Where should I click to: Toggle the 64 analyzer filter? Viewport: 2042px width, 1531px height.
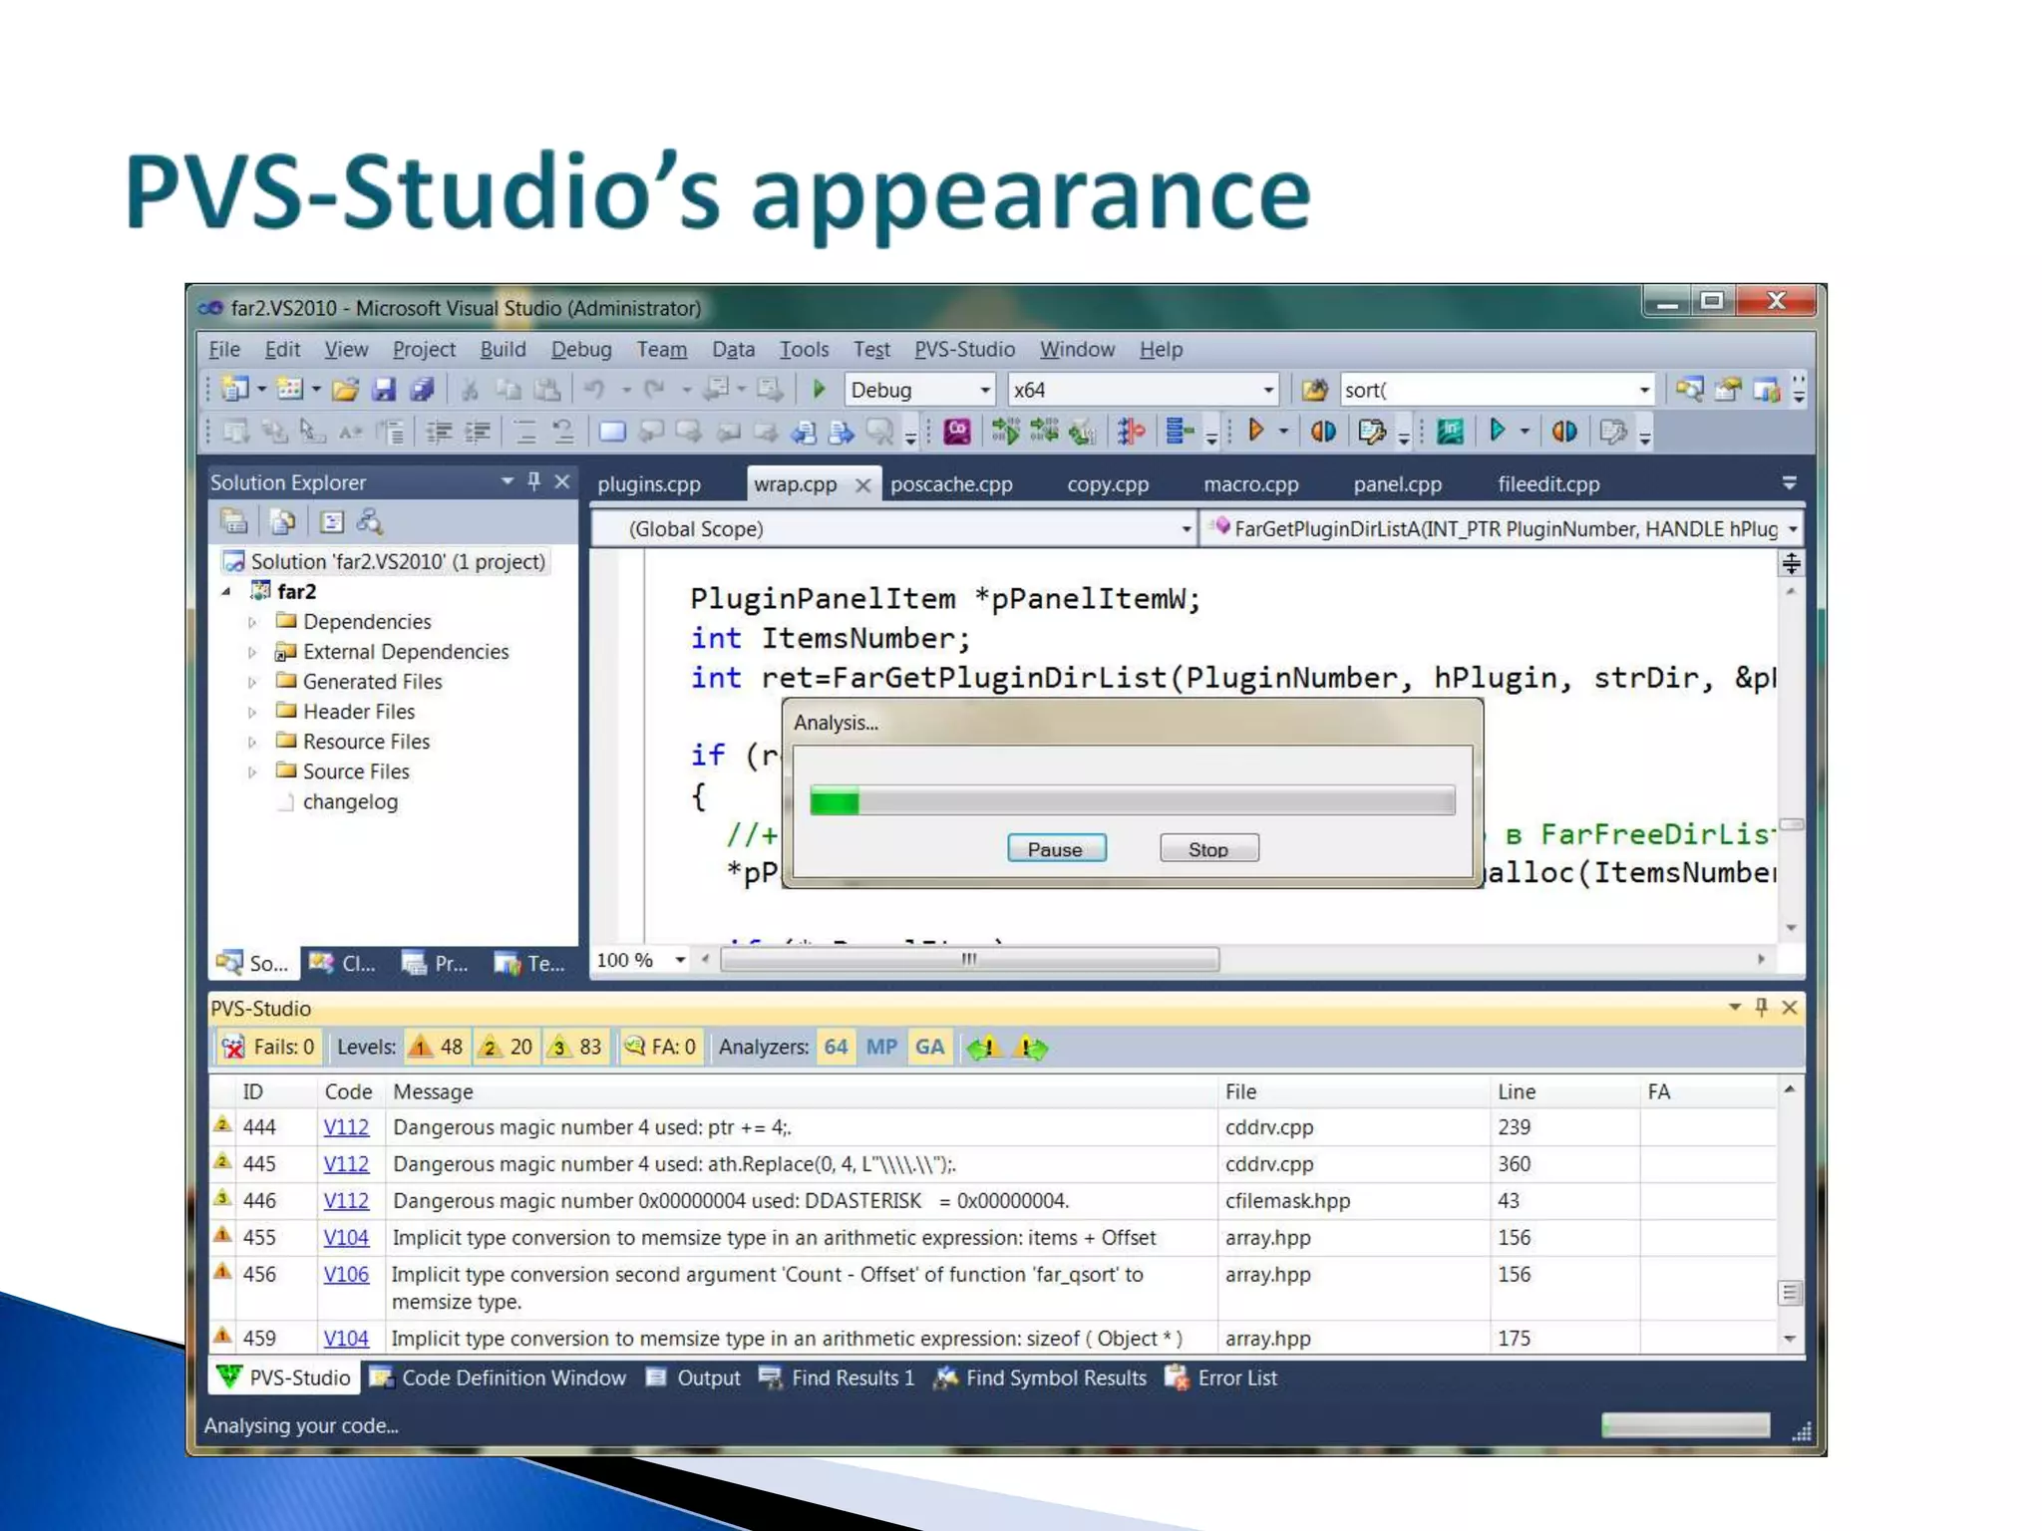pos(836,1048)
